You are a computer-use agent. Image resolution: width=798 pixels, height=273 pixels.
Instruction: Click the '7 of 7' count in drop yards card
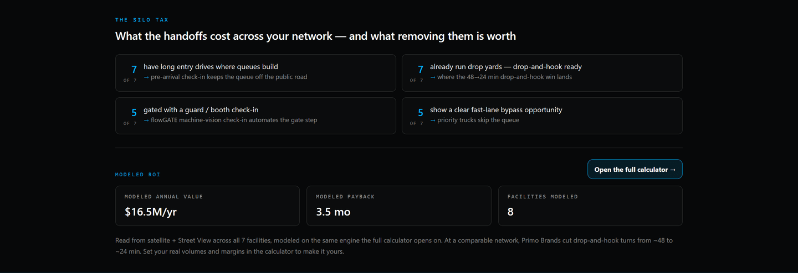coord(417,73)
